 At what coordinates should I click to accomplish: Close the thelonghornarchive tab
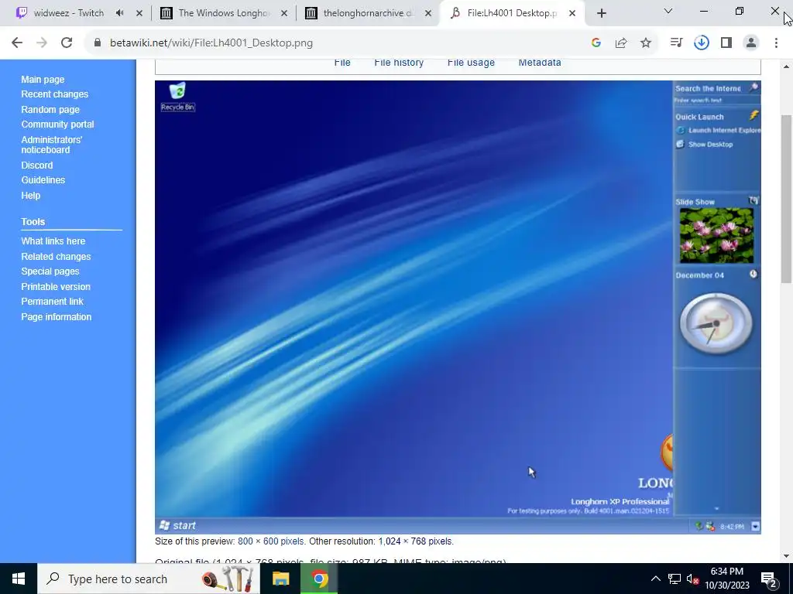coord(428,13)
